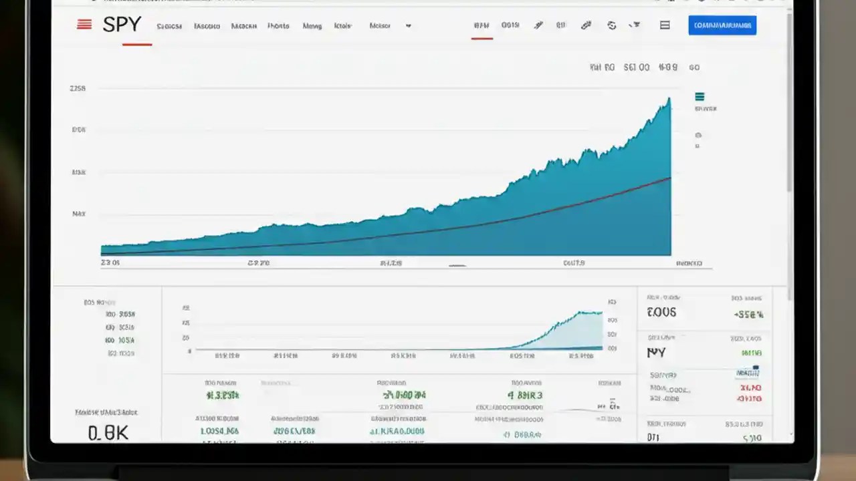Select the Photos menu item in the navigation bar

coord(278,25)
